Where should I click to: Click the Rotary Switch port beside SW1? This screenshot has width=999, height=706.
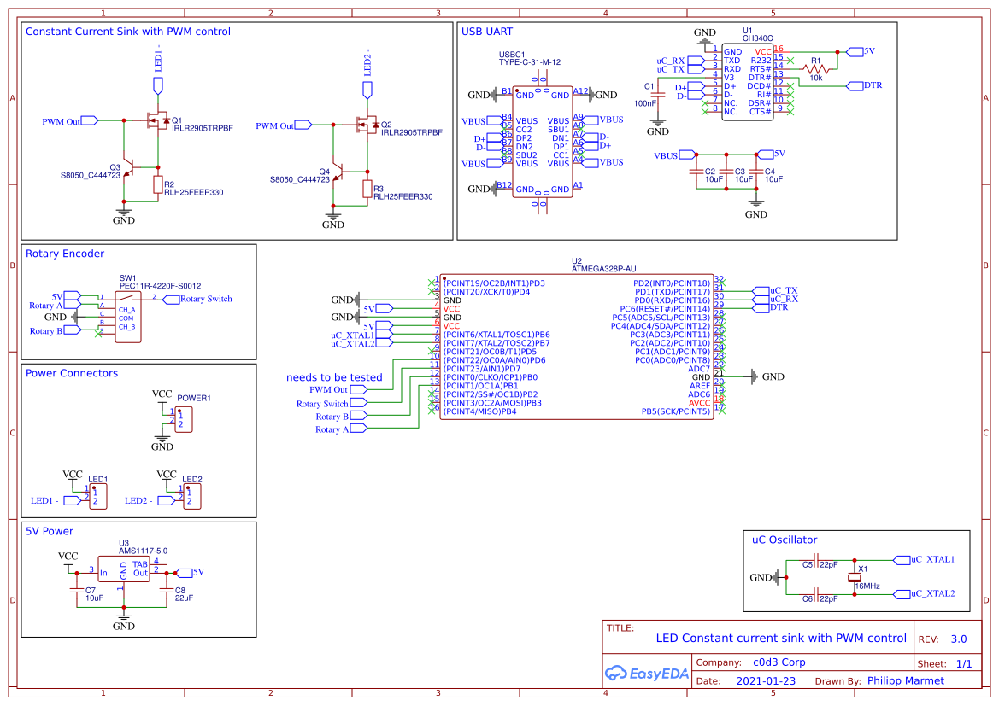197,299
